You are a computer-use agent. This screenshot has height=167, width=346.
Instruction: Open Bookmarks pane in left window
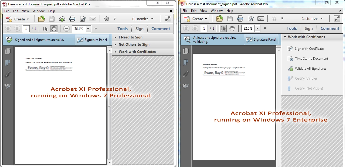pyautogui.click(x=8, y=63)
